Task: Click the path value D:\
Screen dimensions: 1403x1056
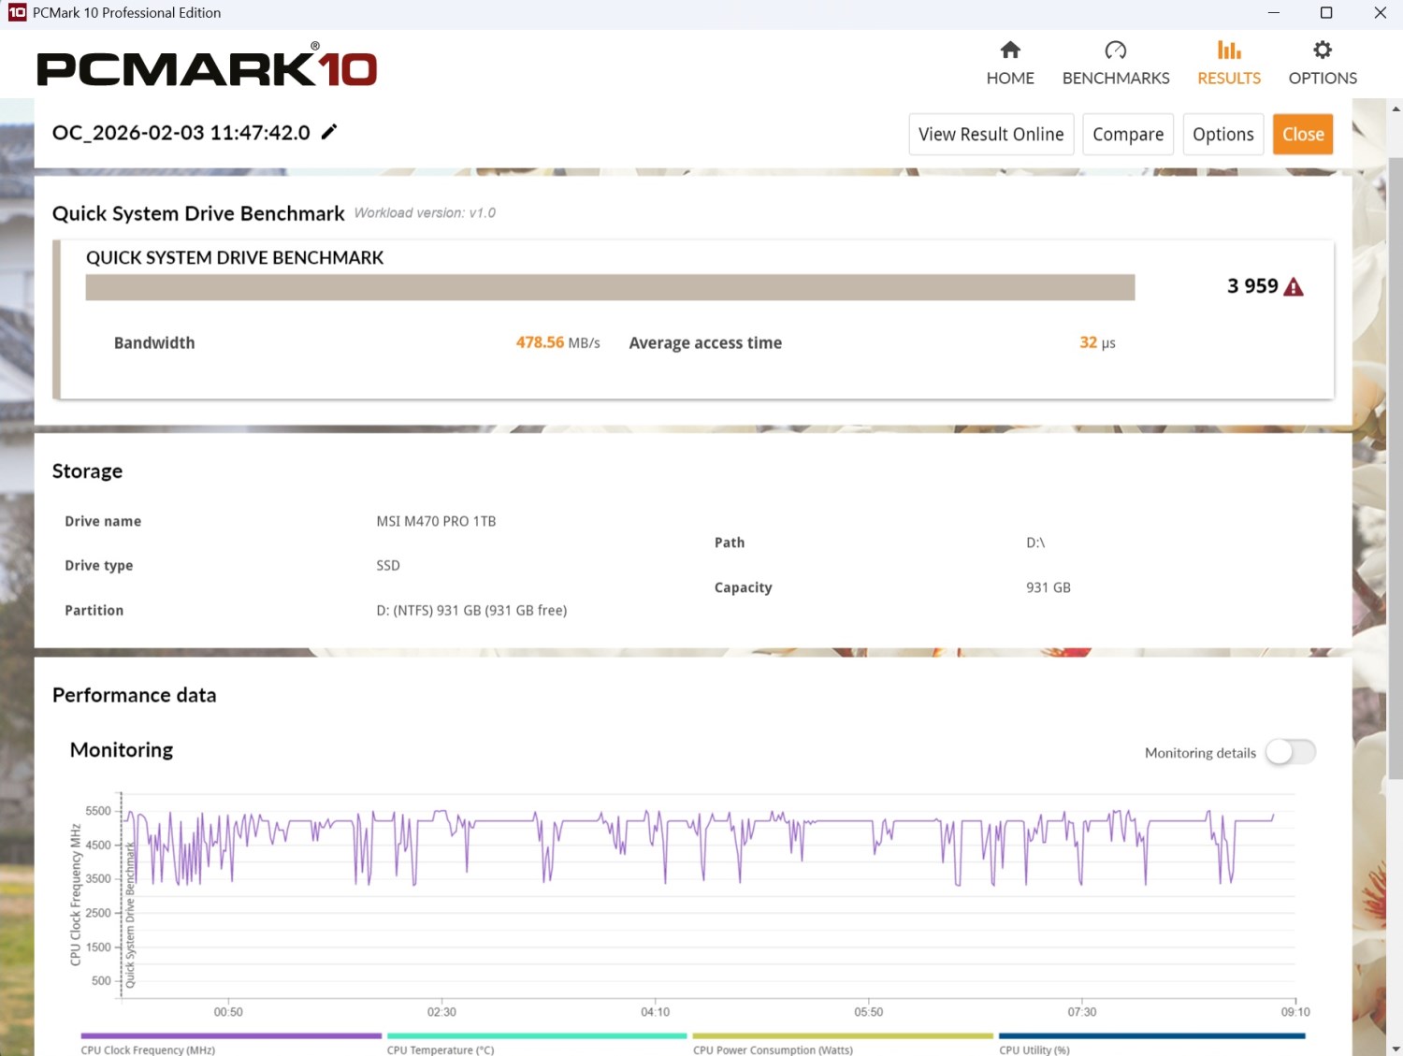Action: pyautogui.click(x=1035, y=542)
